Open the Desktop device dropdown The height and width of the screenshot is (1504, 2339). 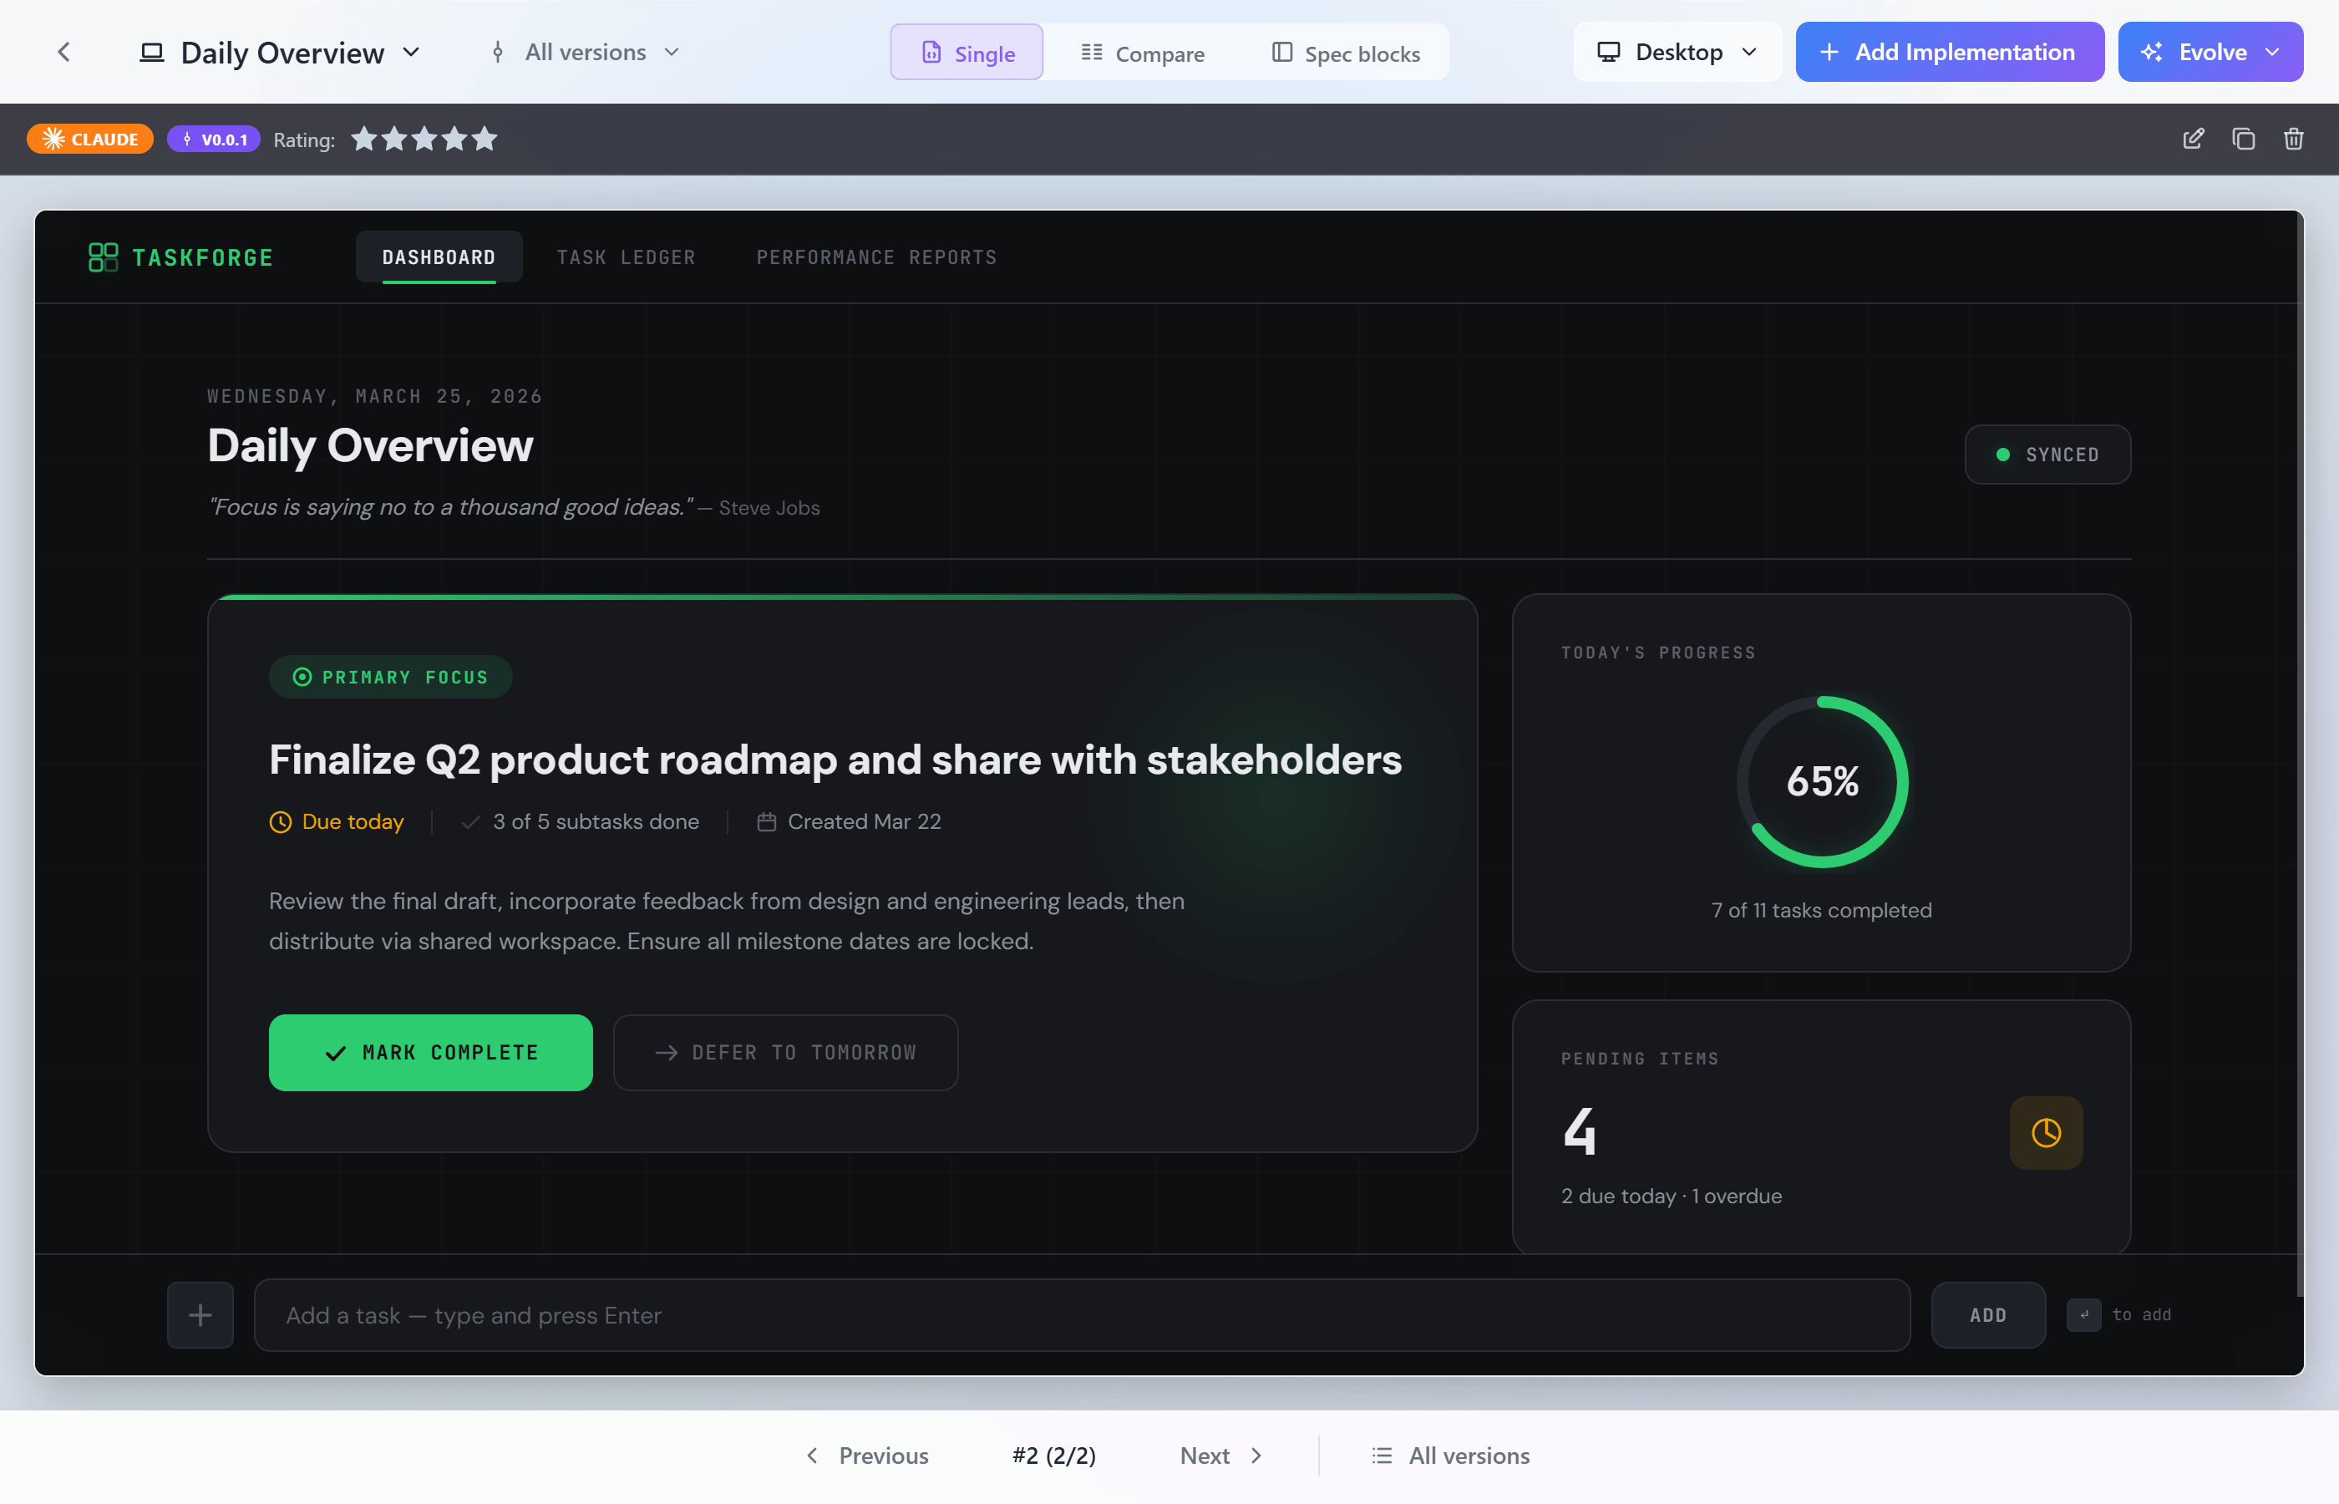pyautogui.click(x=1677, y=53)
